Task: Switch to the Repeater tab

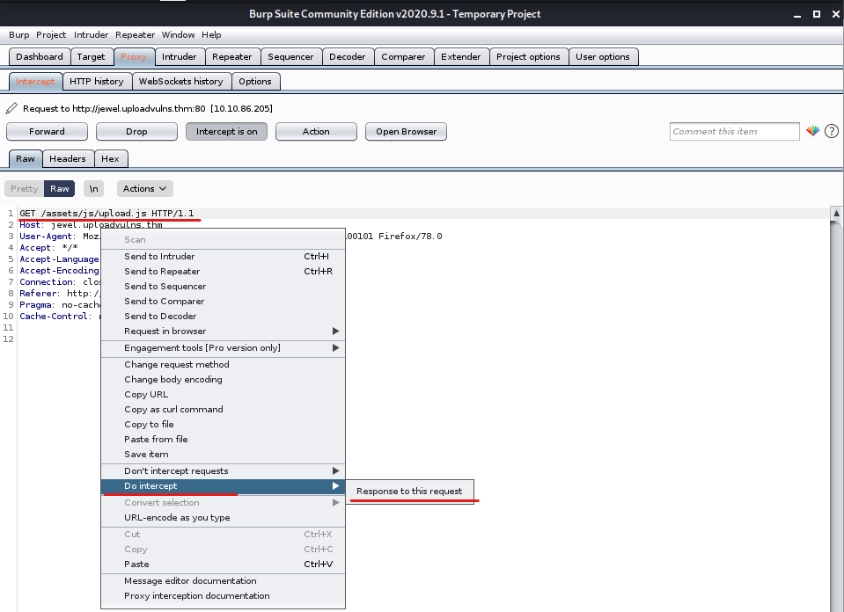Action: (x=232, y=56)
